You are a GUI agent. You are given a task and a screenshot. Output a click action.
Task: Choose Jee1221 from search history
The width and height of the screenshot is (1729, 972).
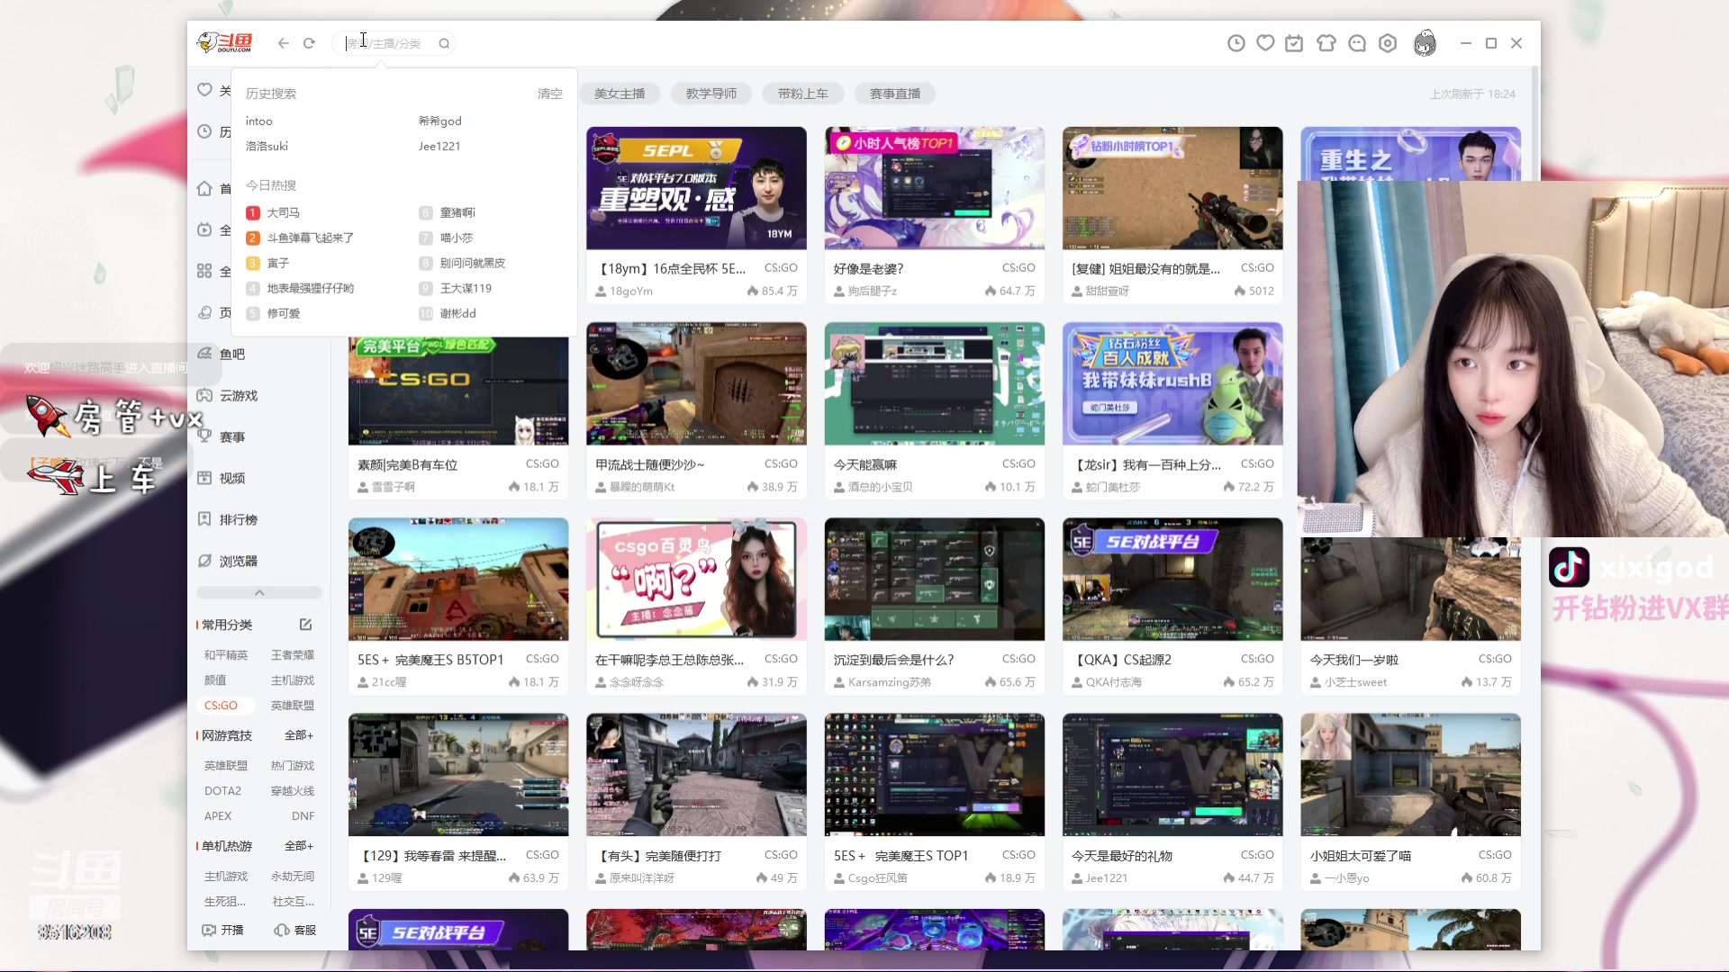[439, 146]
